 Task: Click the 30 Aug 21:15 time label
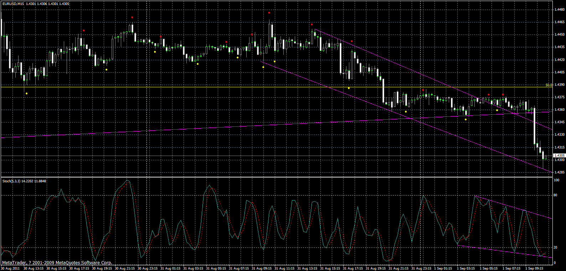(x=125, y=269)
